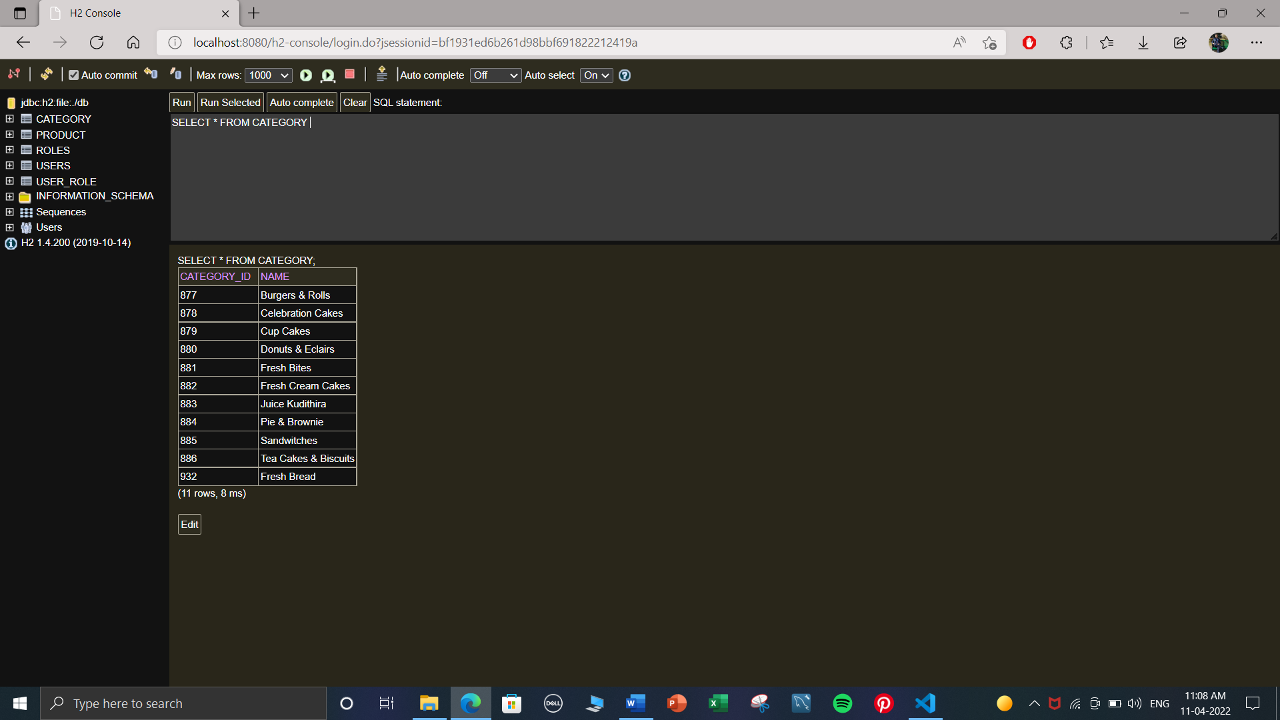The image size is (1280, 720).
Task: Click the Auto complete button
Action: (x=301, y=102)
